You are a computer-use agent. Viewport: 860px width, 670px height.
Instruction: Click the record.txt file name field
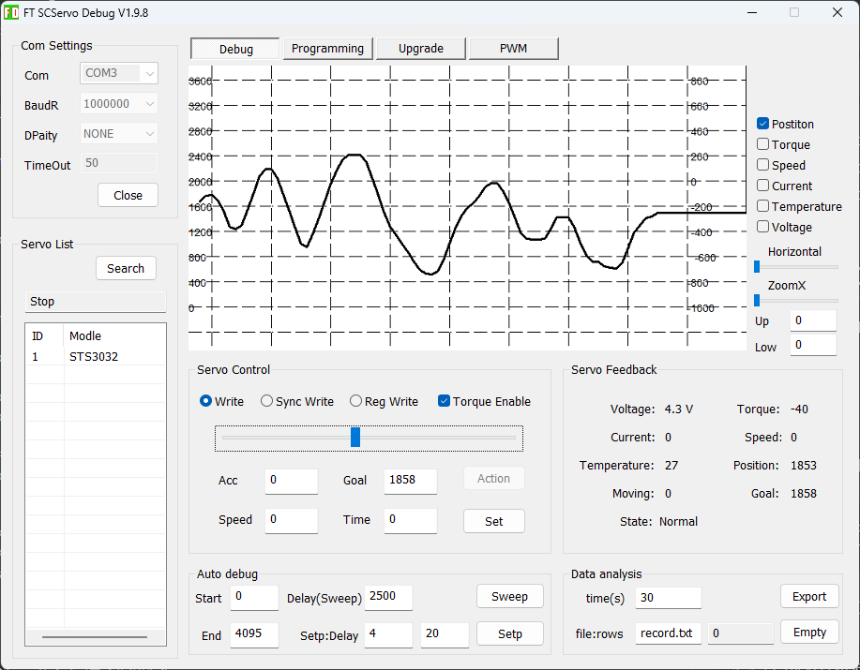[x=668, y=633]
